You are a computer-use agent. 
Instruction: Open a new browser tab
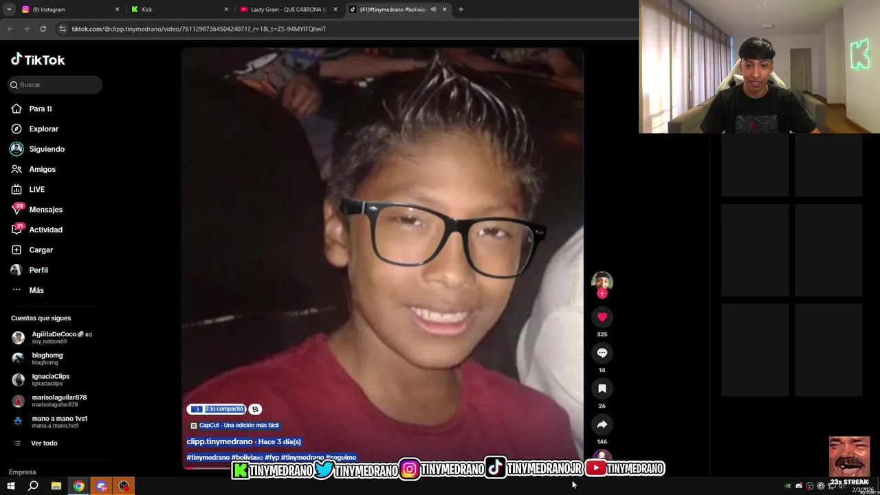pos(461,9)
